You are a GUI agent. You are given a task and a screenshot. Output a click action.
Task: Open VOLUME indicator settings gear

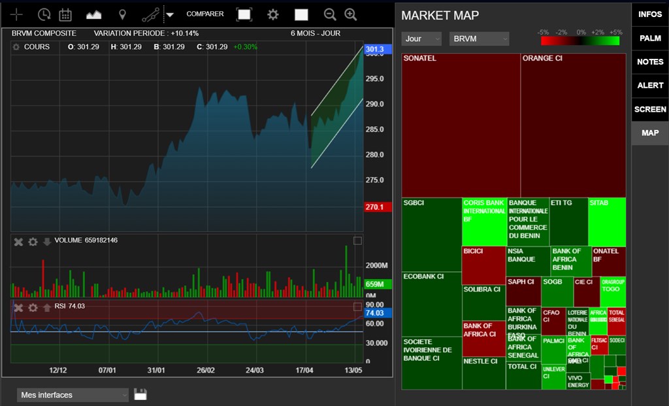(x=33, y=242)
